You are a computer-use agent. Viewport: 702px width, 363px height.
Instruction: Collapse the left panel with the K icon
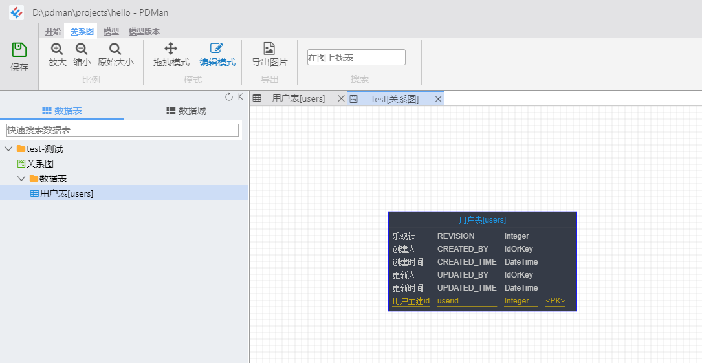pyautogui.click(x=241, y=96)
